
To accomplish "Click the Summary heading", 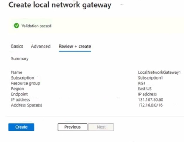I will (x=20, y=59).
